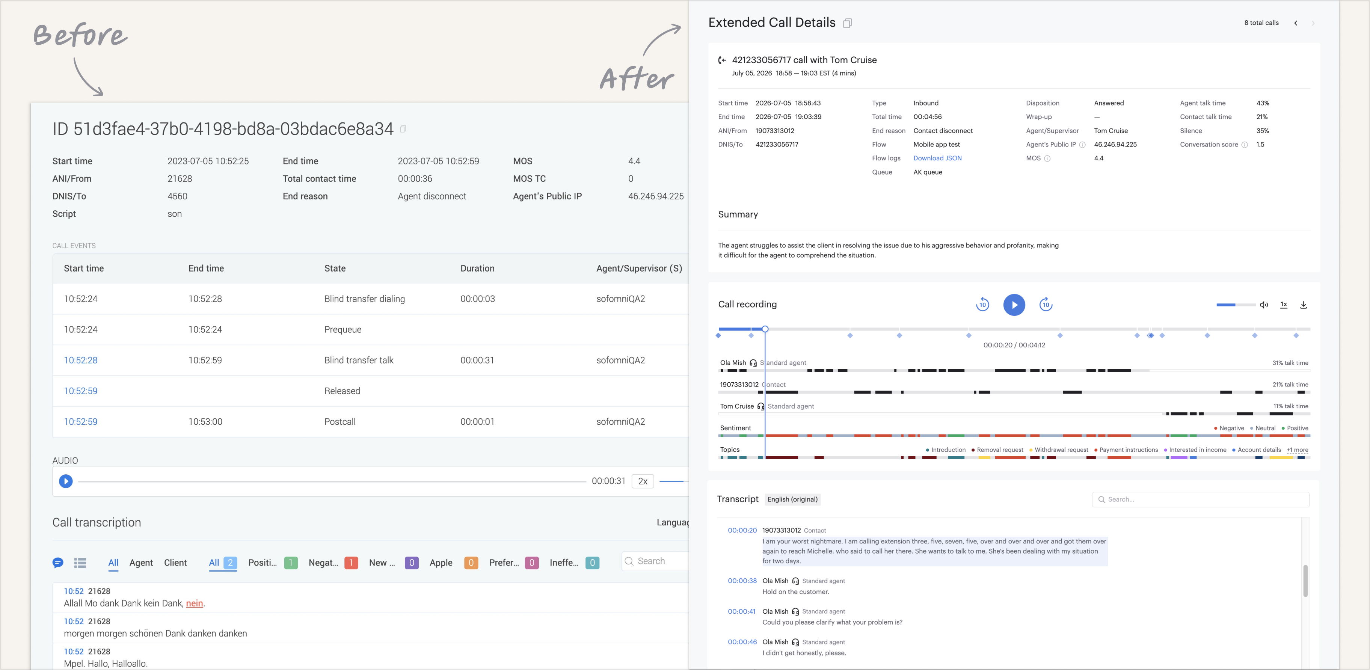Mute the recording speaker icon

[1264, 305]
